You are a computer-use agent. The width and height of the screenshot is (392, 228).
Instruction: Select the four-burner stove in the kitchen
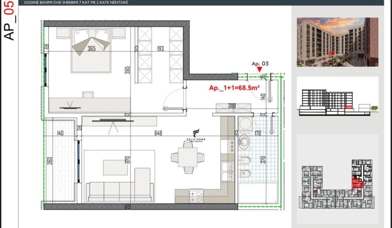196,195
